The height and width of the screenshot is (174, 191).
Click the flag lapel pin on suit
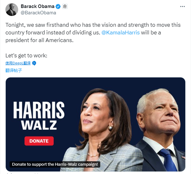183,157
